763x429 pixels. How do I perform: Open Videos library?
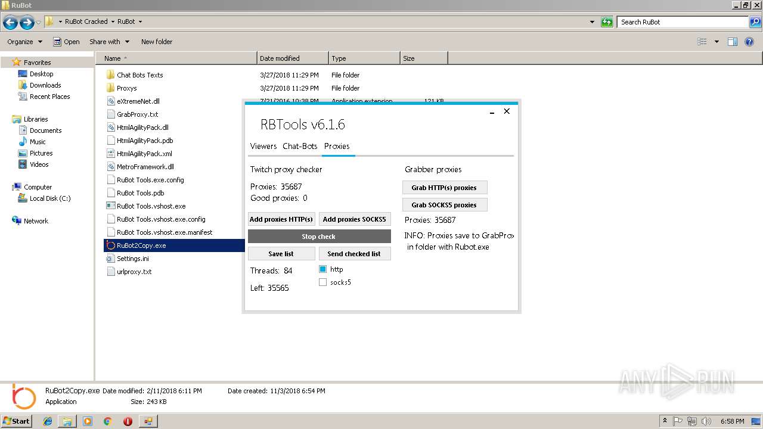coord(39,164)
